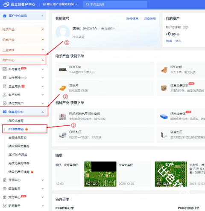Open 纸盒免费打样券 menu item
The height and width of the screenshot is (211, 205).
pyautogui.click(x=19, y=172)
